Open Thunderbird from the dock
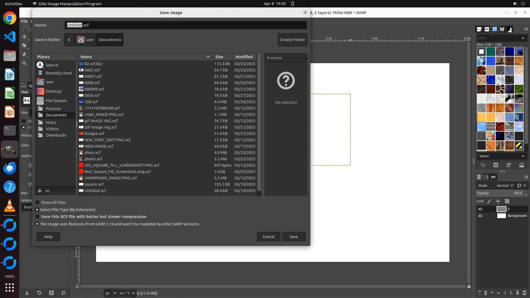Image resolution: width=530 pixels, height=298 pixels. click(x=10, y=168)
